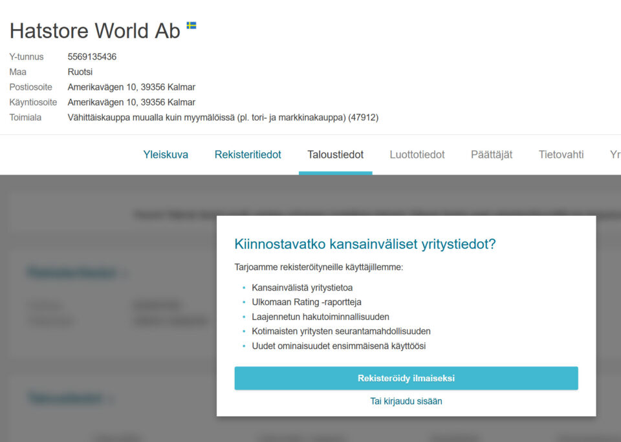Click the Toimiala value Vähittäiskauppa muualla kuin myymälöissä
The width and height of the screenshot is (621, 442).
tap(223, 118)
